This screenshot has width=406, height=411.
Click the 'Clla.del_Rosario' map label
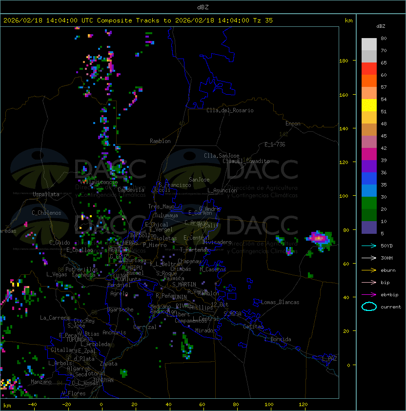(230, 110)
